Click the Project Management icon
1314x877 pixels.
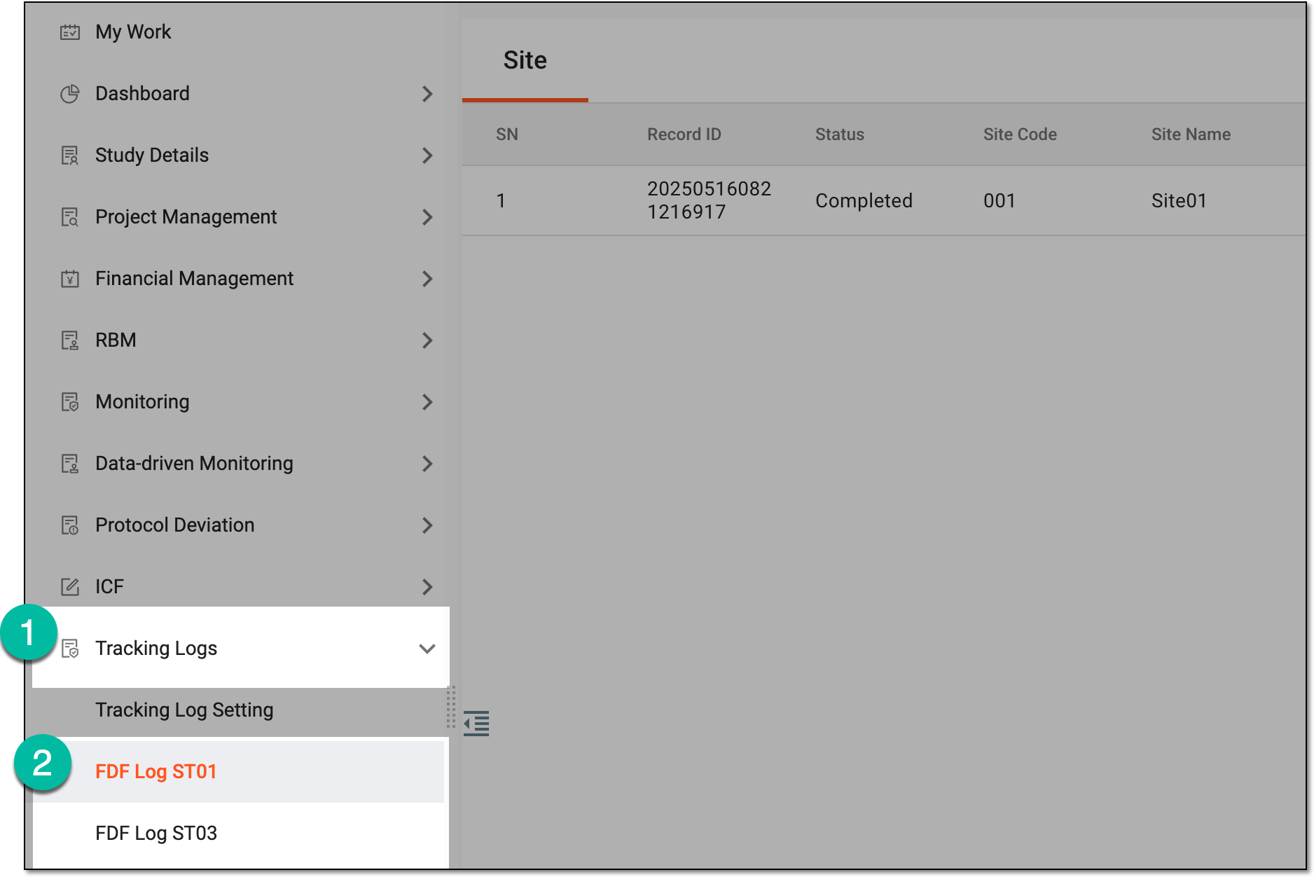click(x=70, y=217)
